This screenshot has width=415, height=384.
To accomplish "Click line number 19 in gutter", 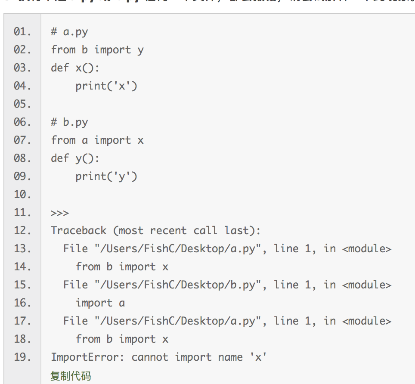I will pos(22,357).
